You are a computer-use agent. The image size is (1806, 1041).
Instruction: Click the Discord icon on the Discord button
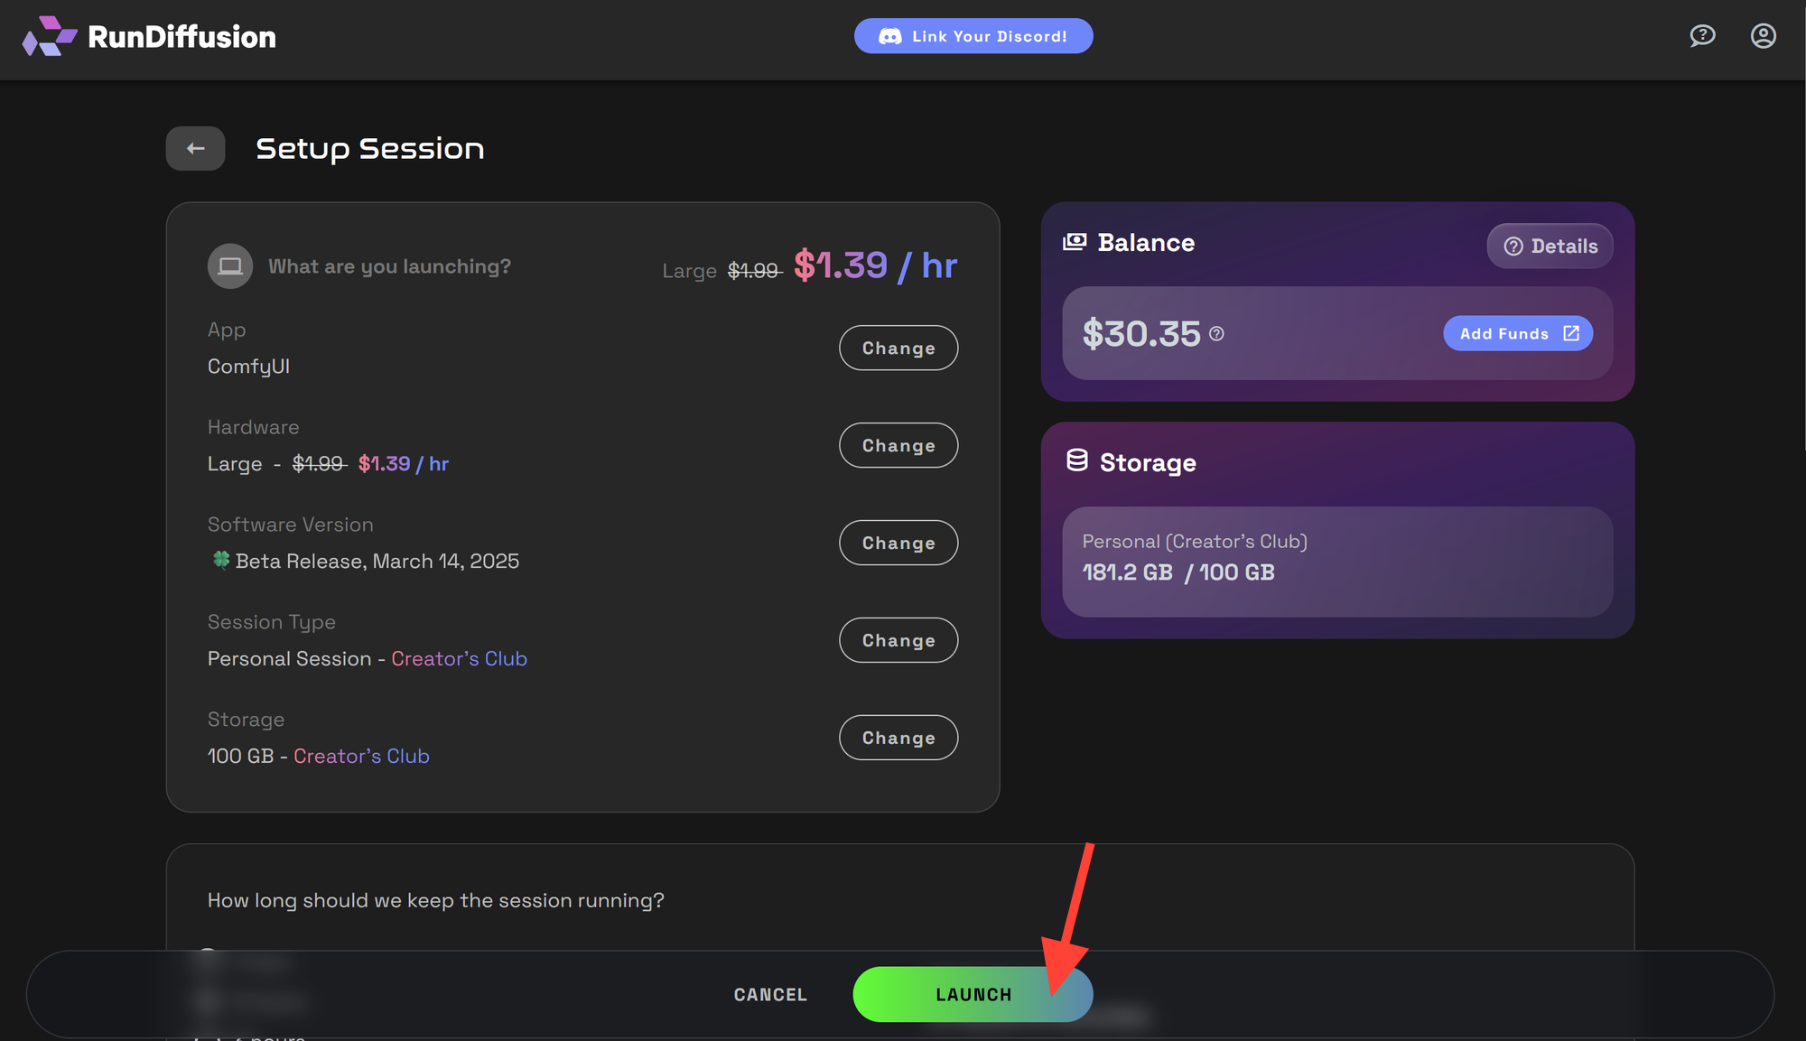click(890, 35)
